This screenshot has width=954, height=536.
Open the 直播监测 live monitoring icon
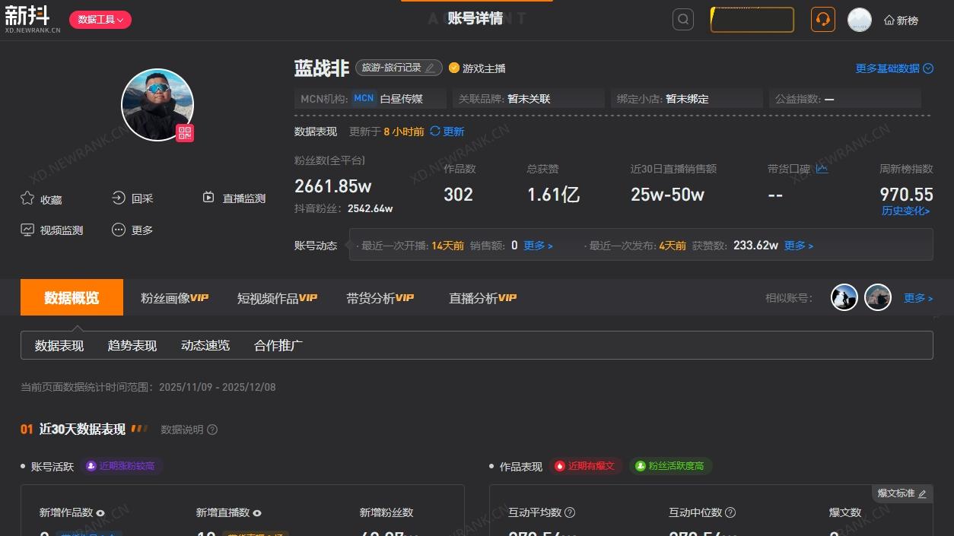click(208, 197)
